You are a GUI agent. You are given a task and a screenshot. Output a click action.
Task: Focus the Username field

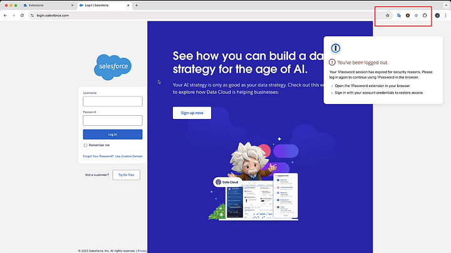click(113, 101)
